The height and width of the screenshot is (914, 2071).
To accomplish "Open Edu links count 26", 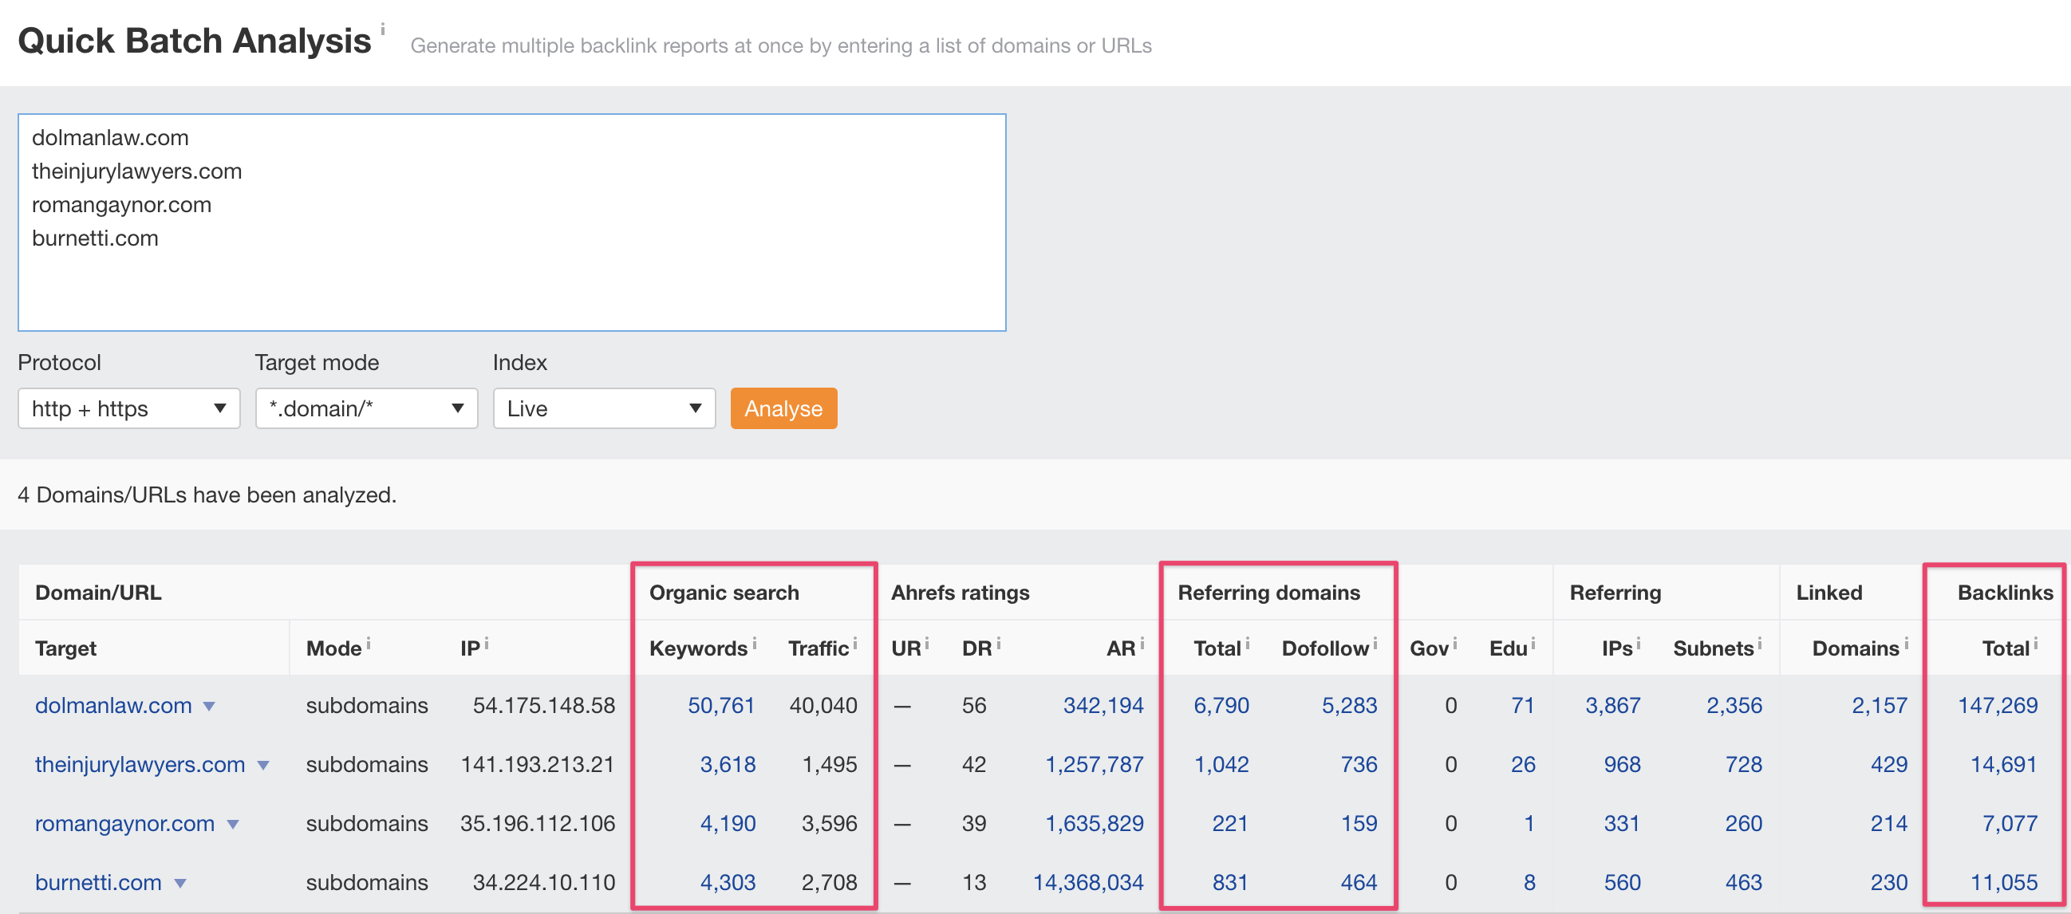I will click(1523, 765).
